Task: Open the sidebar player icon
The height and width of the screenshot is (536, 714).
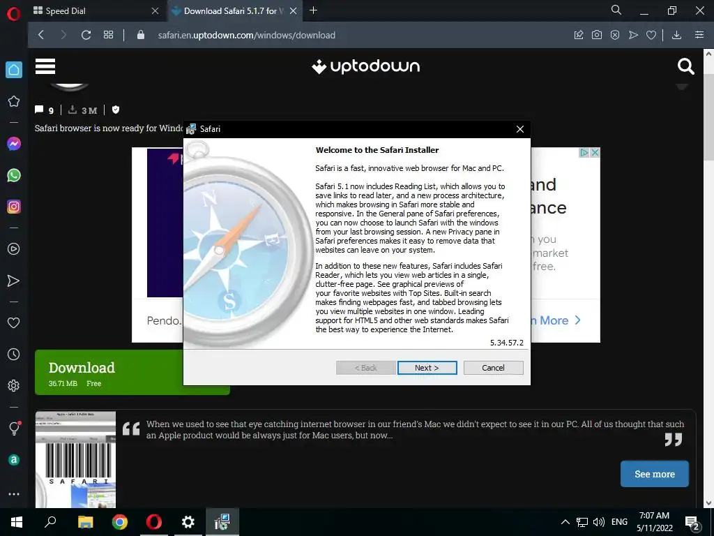Action: [x=14, y=249]
